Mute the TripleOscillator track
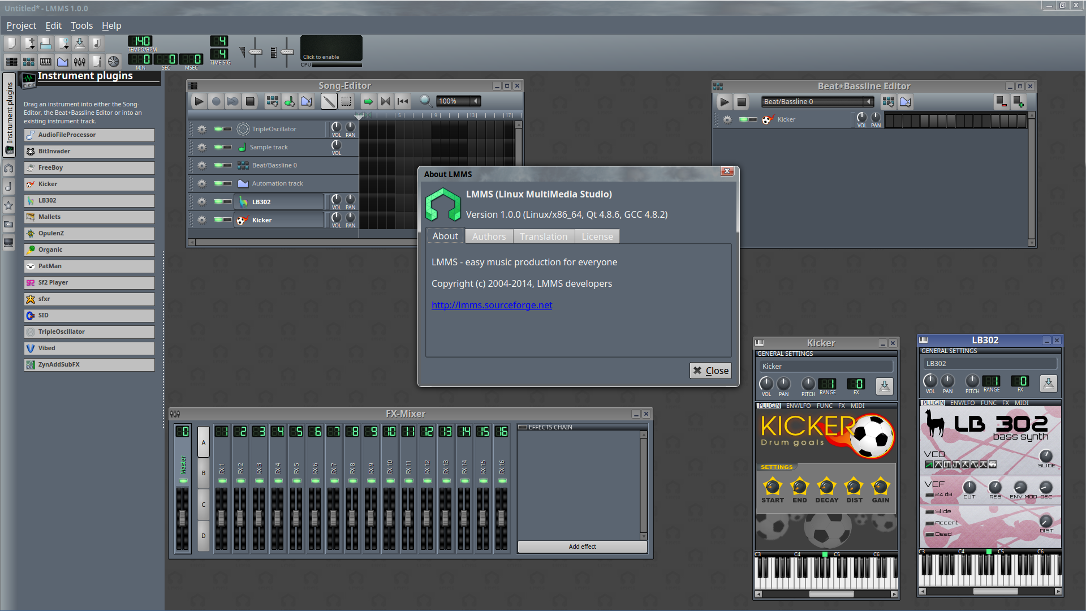This screenshot has width=1086, height=611. [x=218, y=129]
